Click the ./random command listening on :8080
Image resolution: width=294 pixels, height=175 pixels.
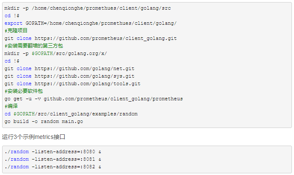(53, 151)
